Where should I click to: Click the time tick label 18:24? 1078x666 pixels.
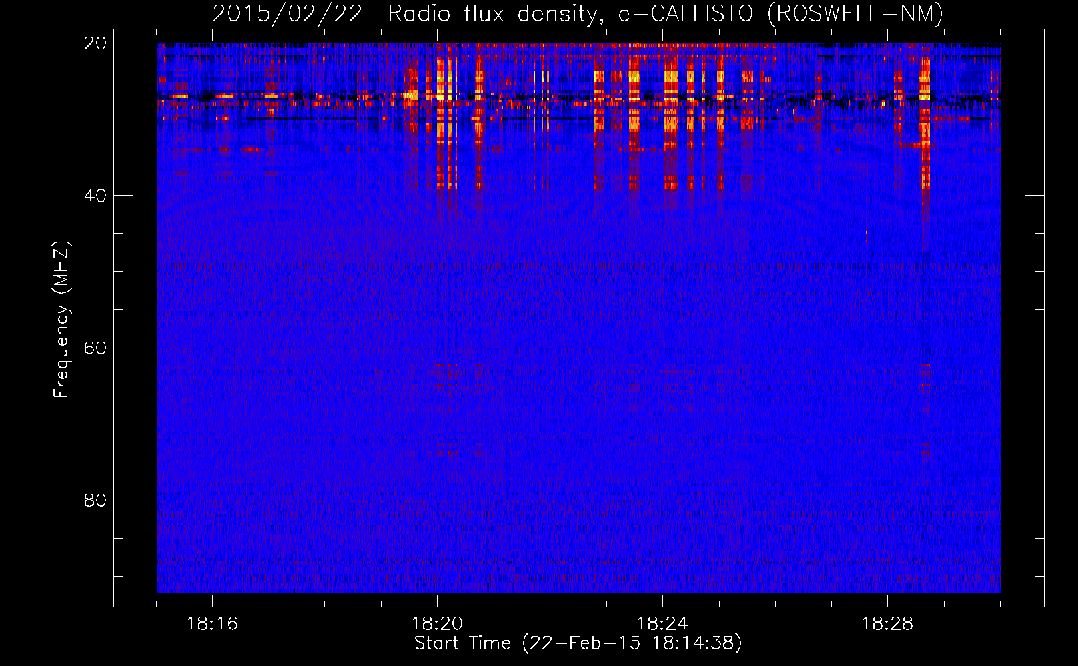point(662,624)
